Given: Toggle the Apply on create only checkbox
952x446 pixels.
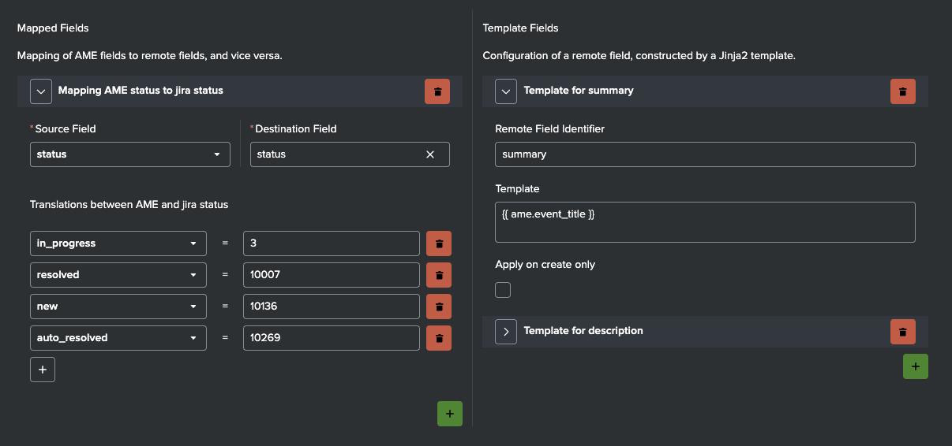Looking at the screenshot, I should coord(503,290).
